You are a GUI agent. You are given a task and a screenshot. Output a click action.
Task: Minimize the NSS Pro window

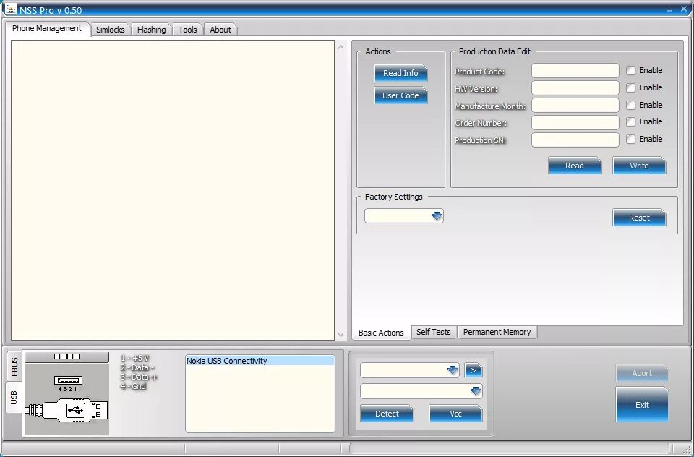point(670,9)
